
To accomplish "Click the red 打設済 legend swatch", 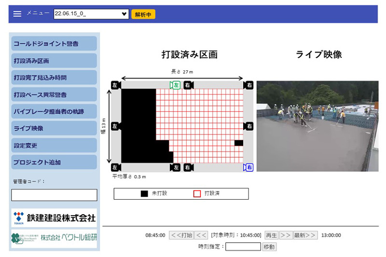I will [x=197, y=193].
